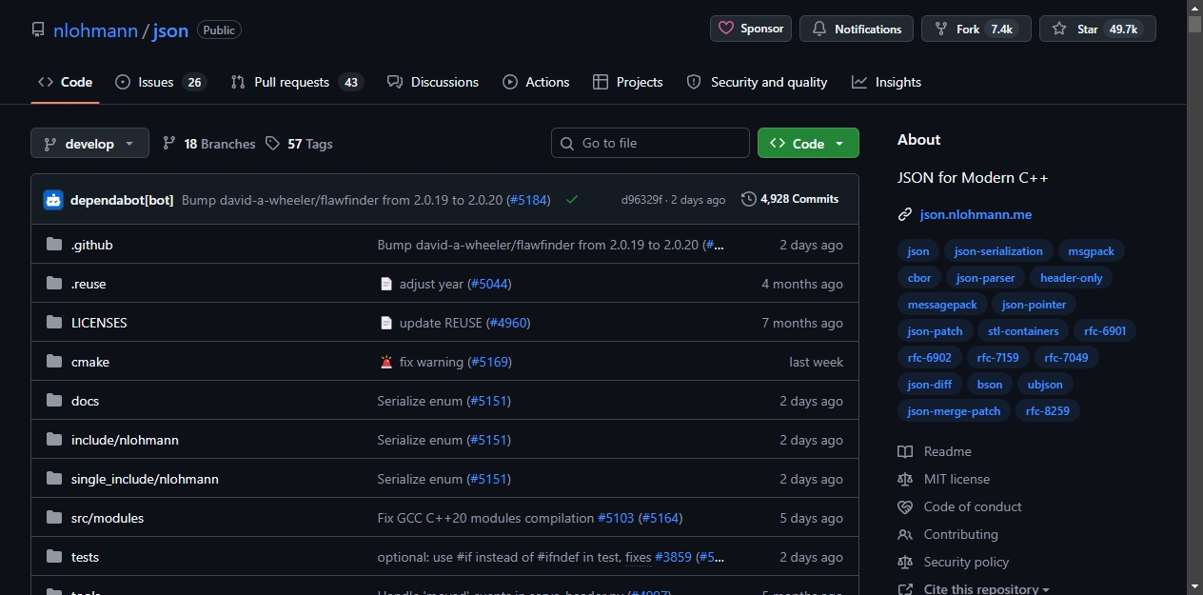Open the include/nlohmann folder
The image size is (1203, 595).
pyautogui.click(x=125, y=440)
